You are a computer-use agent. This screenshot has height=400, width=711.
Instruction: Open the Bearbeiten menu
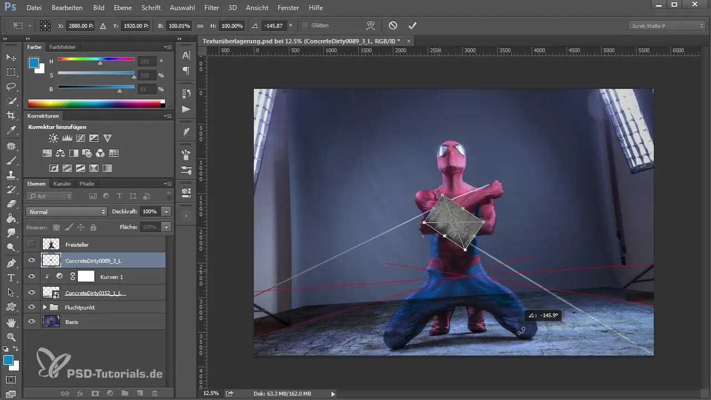click(x=67, y=8)
